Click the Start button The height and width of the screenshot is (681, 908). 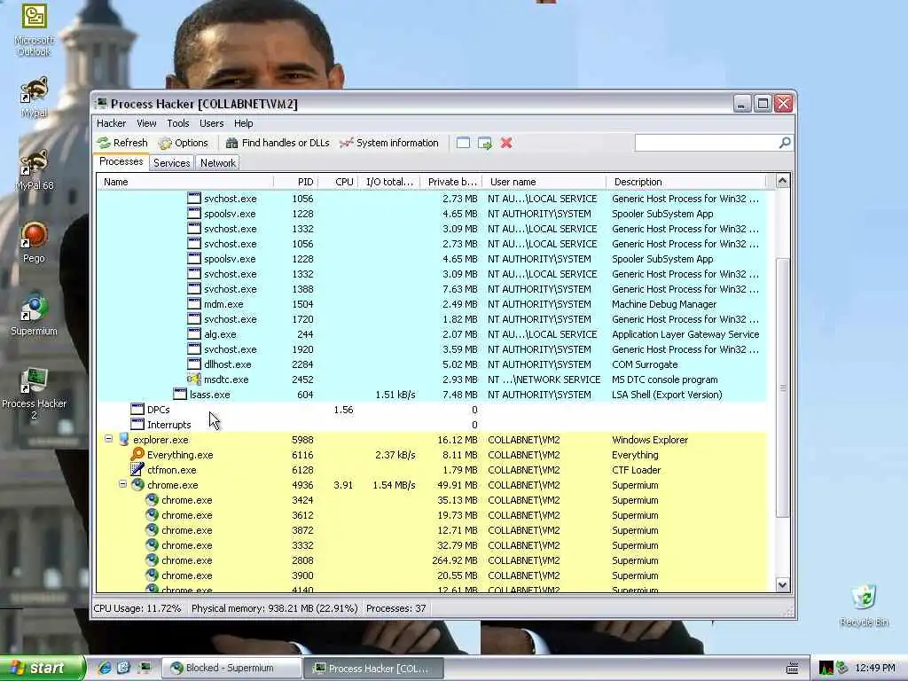[42, 669]
